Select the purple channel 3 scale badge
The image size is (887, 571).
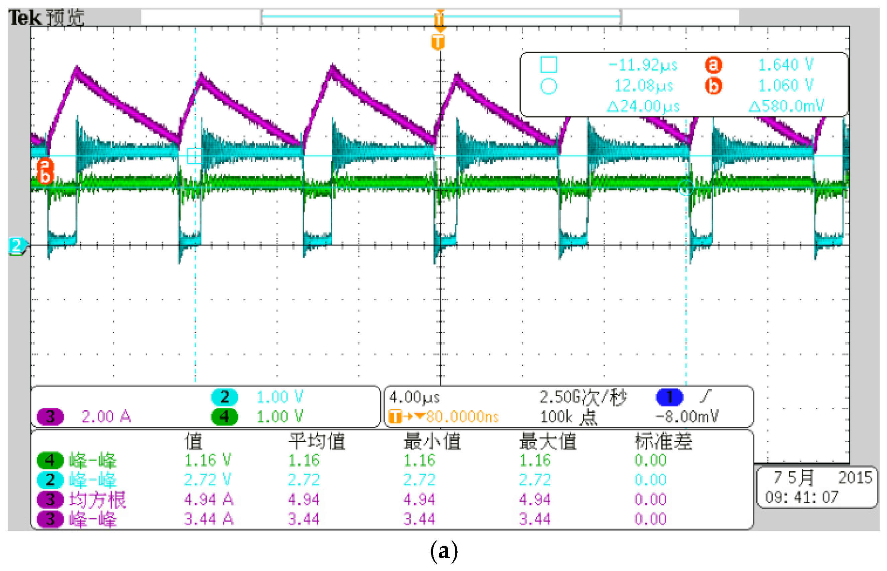click(50, 417)
